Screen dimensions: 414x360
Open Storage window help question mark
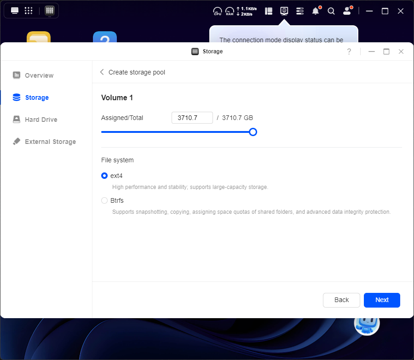click(x=349, y=51)
